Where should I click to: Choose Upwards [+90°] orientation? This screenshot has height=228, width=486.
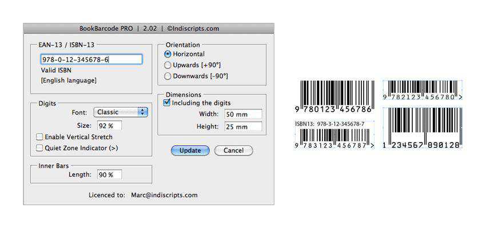pyautogui.click(x=168, y=65)
